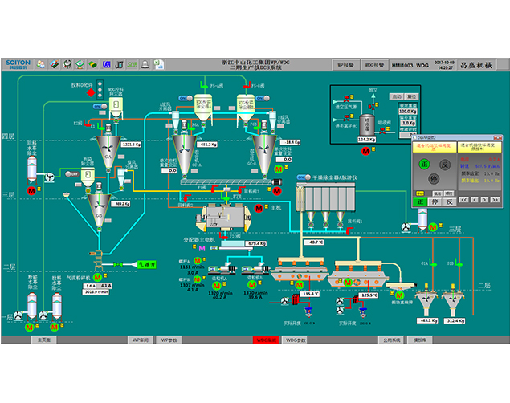Click the WP报警 button
This screenshot has width=510, height=403.
tap(345, 64)
